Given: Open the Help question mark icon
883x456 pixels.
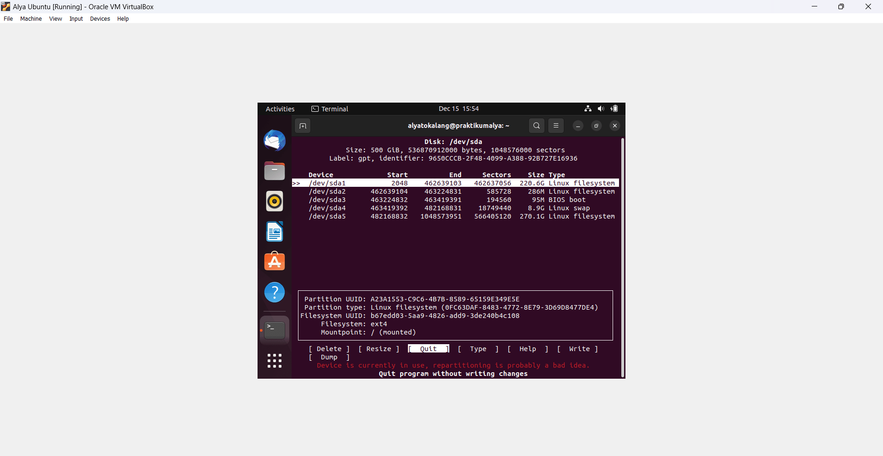Looking at the screenshot, I should 275,292.
